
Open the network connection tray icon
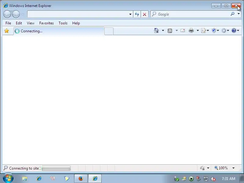[206, 179]
